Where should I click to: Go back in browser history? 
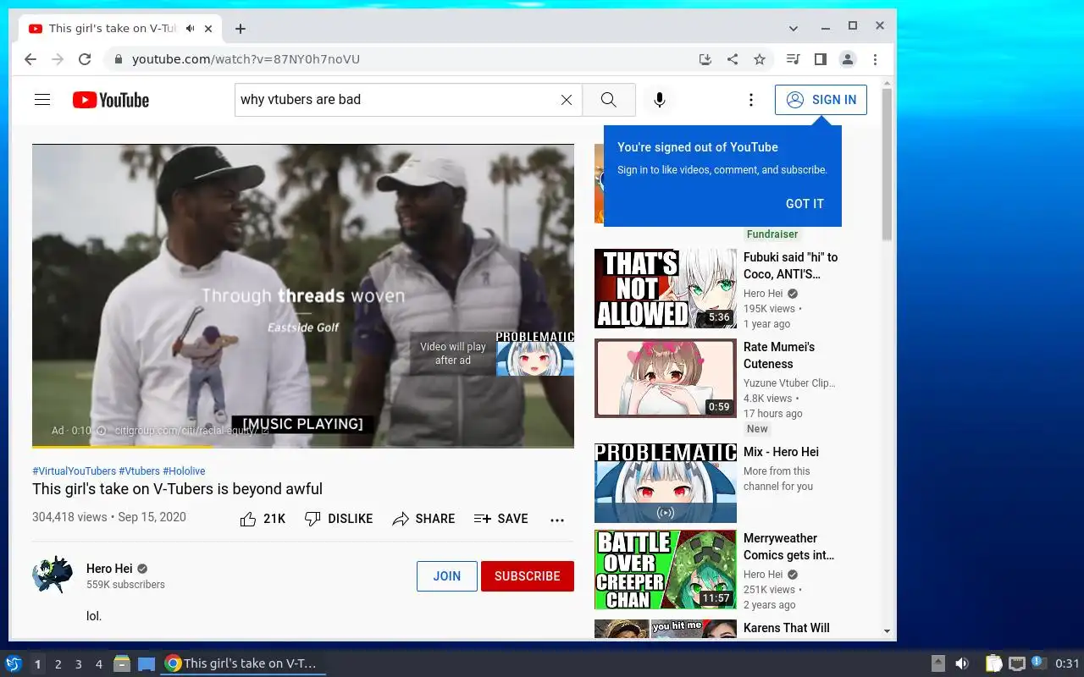pyautogui.click(x=30, y=59)
